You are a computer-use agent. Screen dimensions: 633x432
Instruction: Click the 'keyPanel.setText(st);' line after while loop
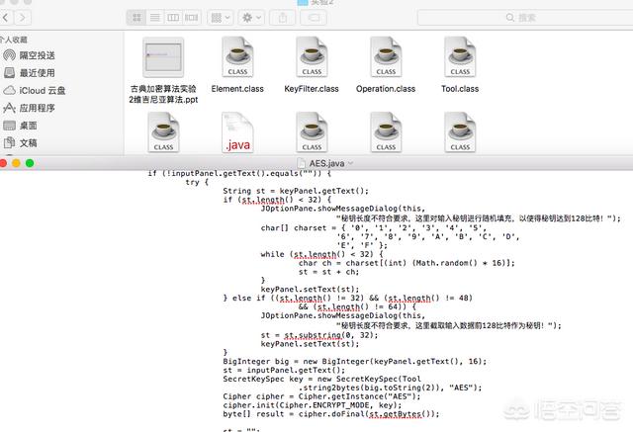[x=310, y=290]
